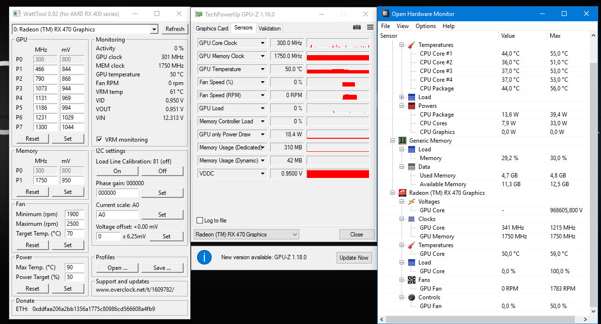Click the Controls knob icon
Screen dimensions: 601x324
411,297
